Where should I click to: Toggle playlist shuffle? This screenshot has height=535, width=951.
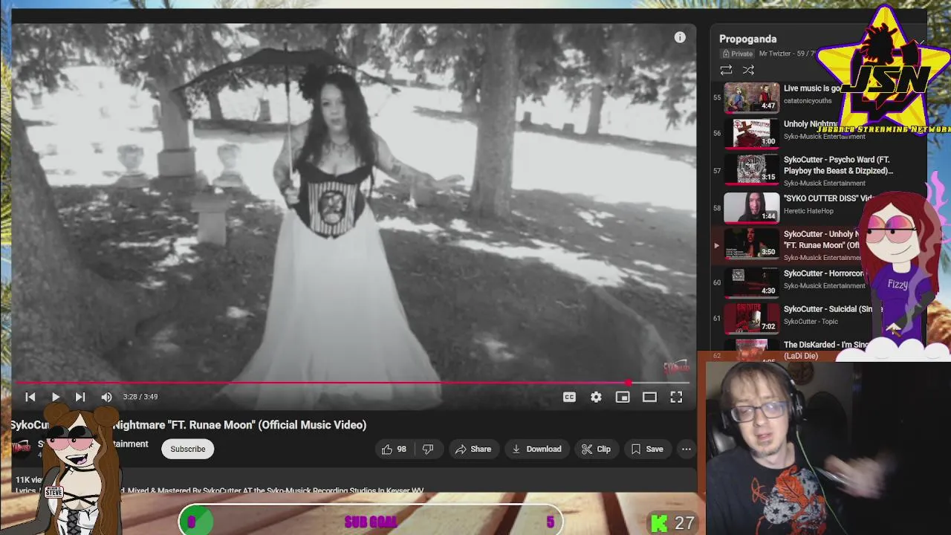(748, 70)
